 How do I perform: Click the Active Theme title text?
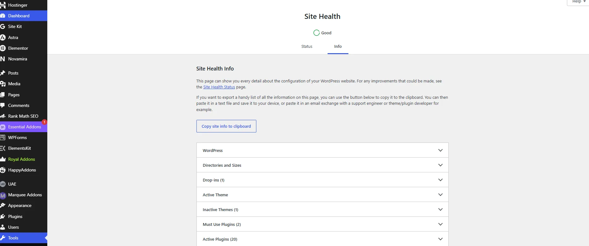pos(215,195)
